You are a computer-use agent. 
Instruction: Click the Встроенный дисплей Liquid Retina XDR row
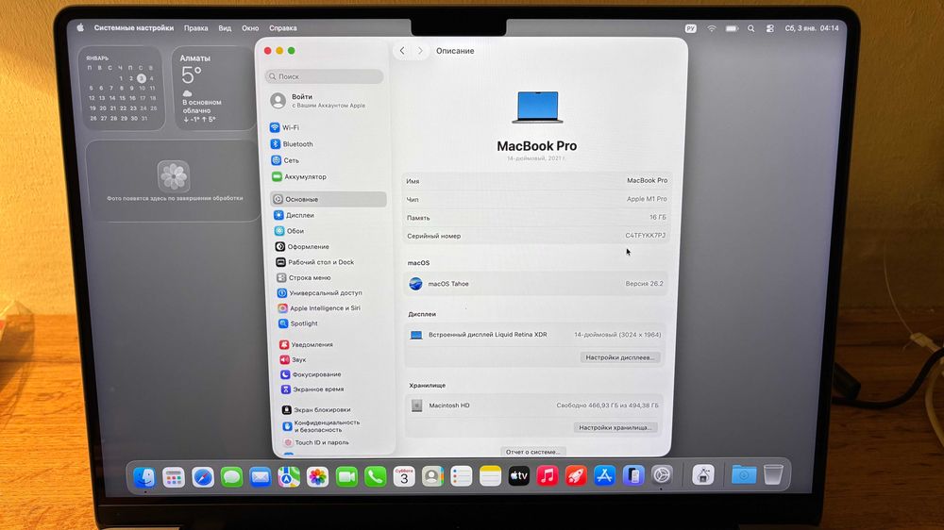coord(535,335)
